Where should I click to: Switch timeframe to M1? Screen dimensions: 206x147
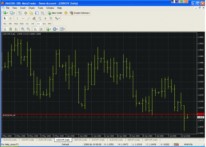coord(5,24)
